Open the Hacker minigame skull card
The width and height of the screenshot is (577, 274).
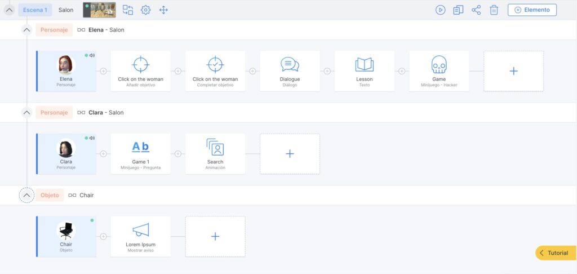pos(439,71)
